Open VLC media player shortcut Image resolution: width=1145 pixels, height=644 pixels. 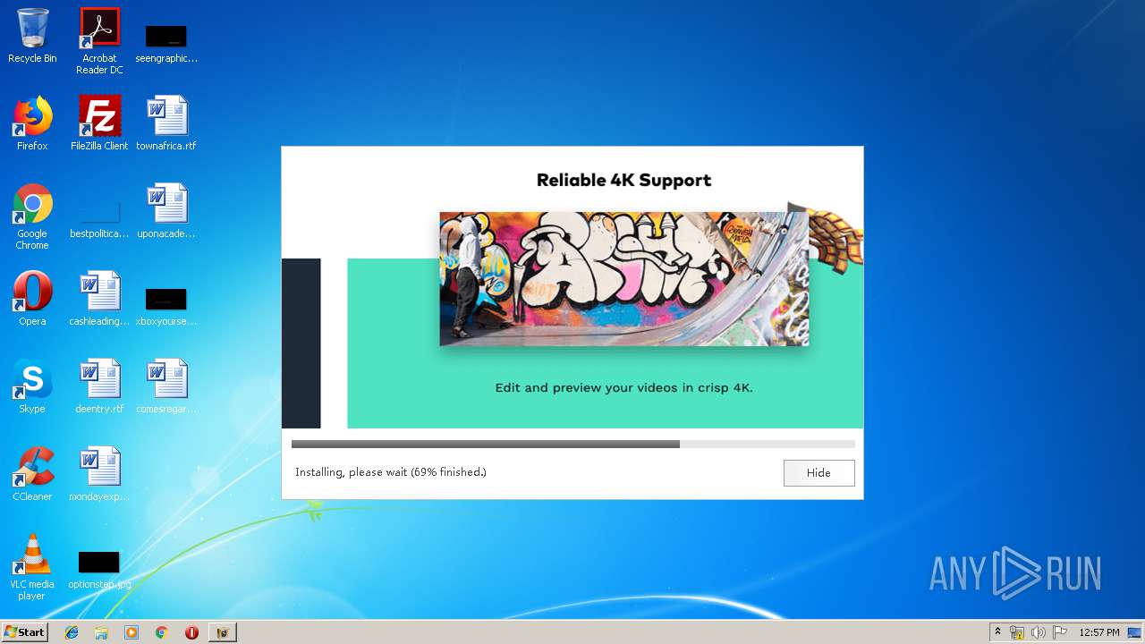click(32, 567)
